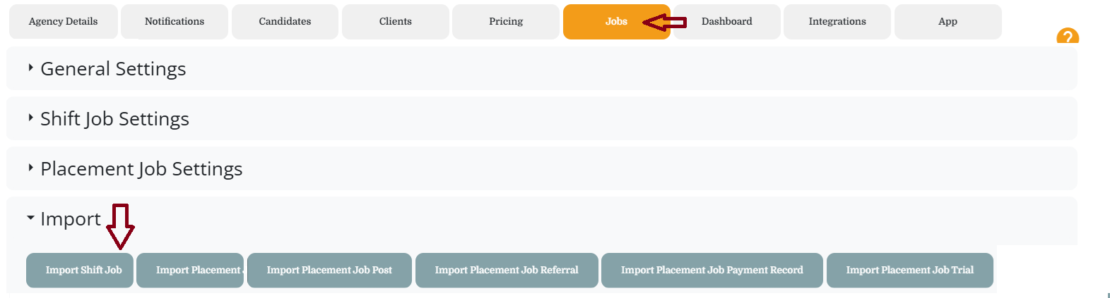The width and height of the screenshot is (1110, 298).
Task: Choose Import Placement Job Referral
Action: pyautogui.click(x=507, y=271)
